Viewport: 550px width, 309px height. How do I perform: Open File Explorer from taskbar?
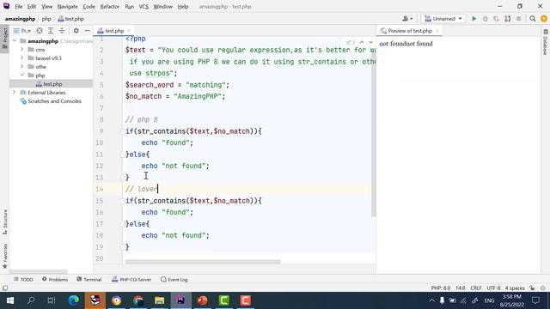[160, 300]
